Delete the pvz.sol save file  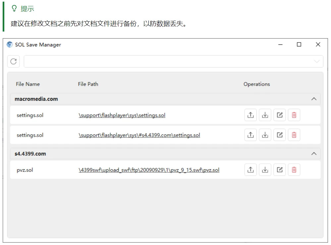tap(294, 170)
